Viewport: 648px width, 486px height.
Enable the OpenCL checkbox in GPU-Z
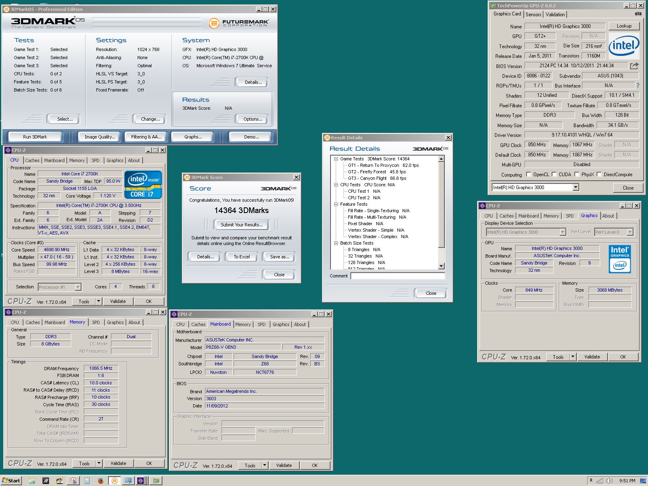pos(529,175)
